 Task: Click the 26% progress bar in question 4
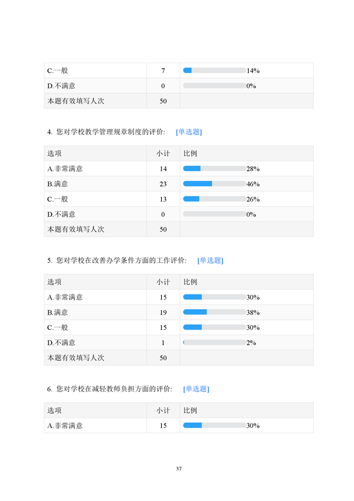pos(215,199)
